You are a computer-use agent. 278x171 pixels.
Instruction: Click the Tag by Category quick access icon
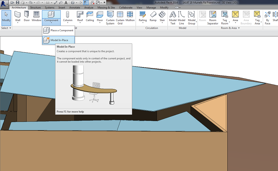61,2
